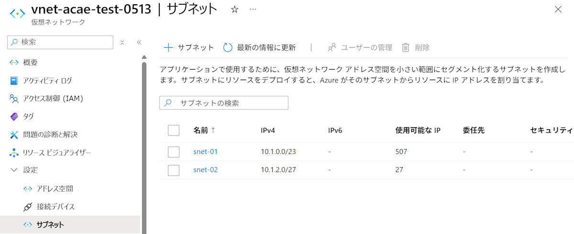This screenshot has width=574, height=234.
Task: Sort by IPv4 column header
Action: tap(268, 130)
